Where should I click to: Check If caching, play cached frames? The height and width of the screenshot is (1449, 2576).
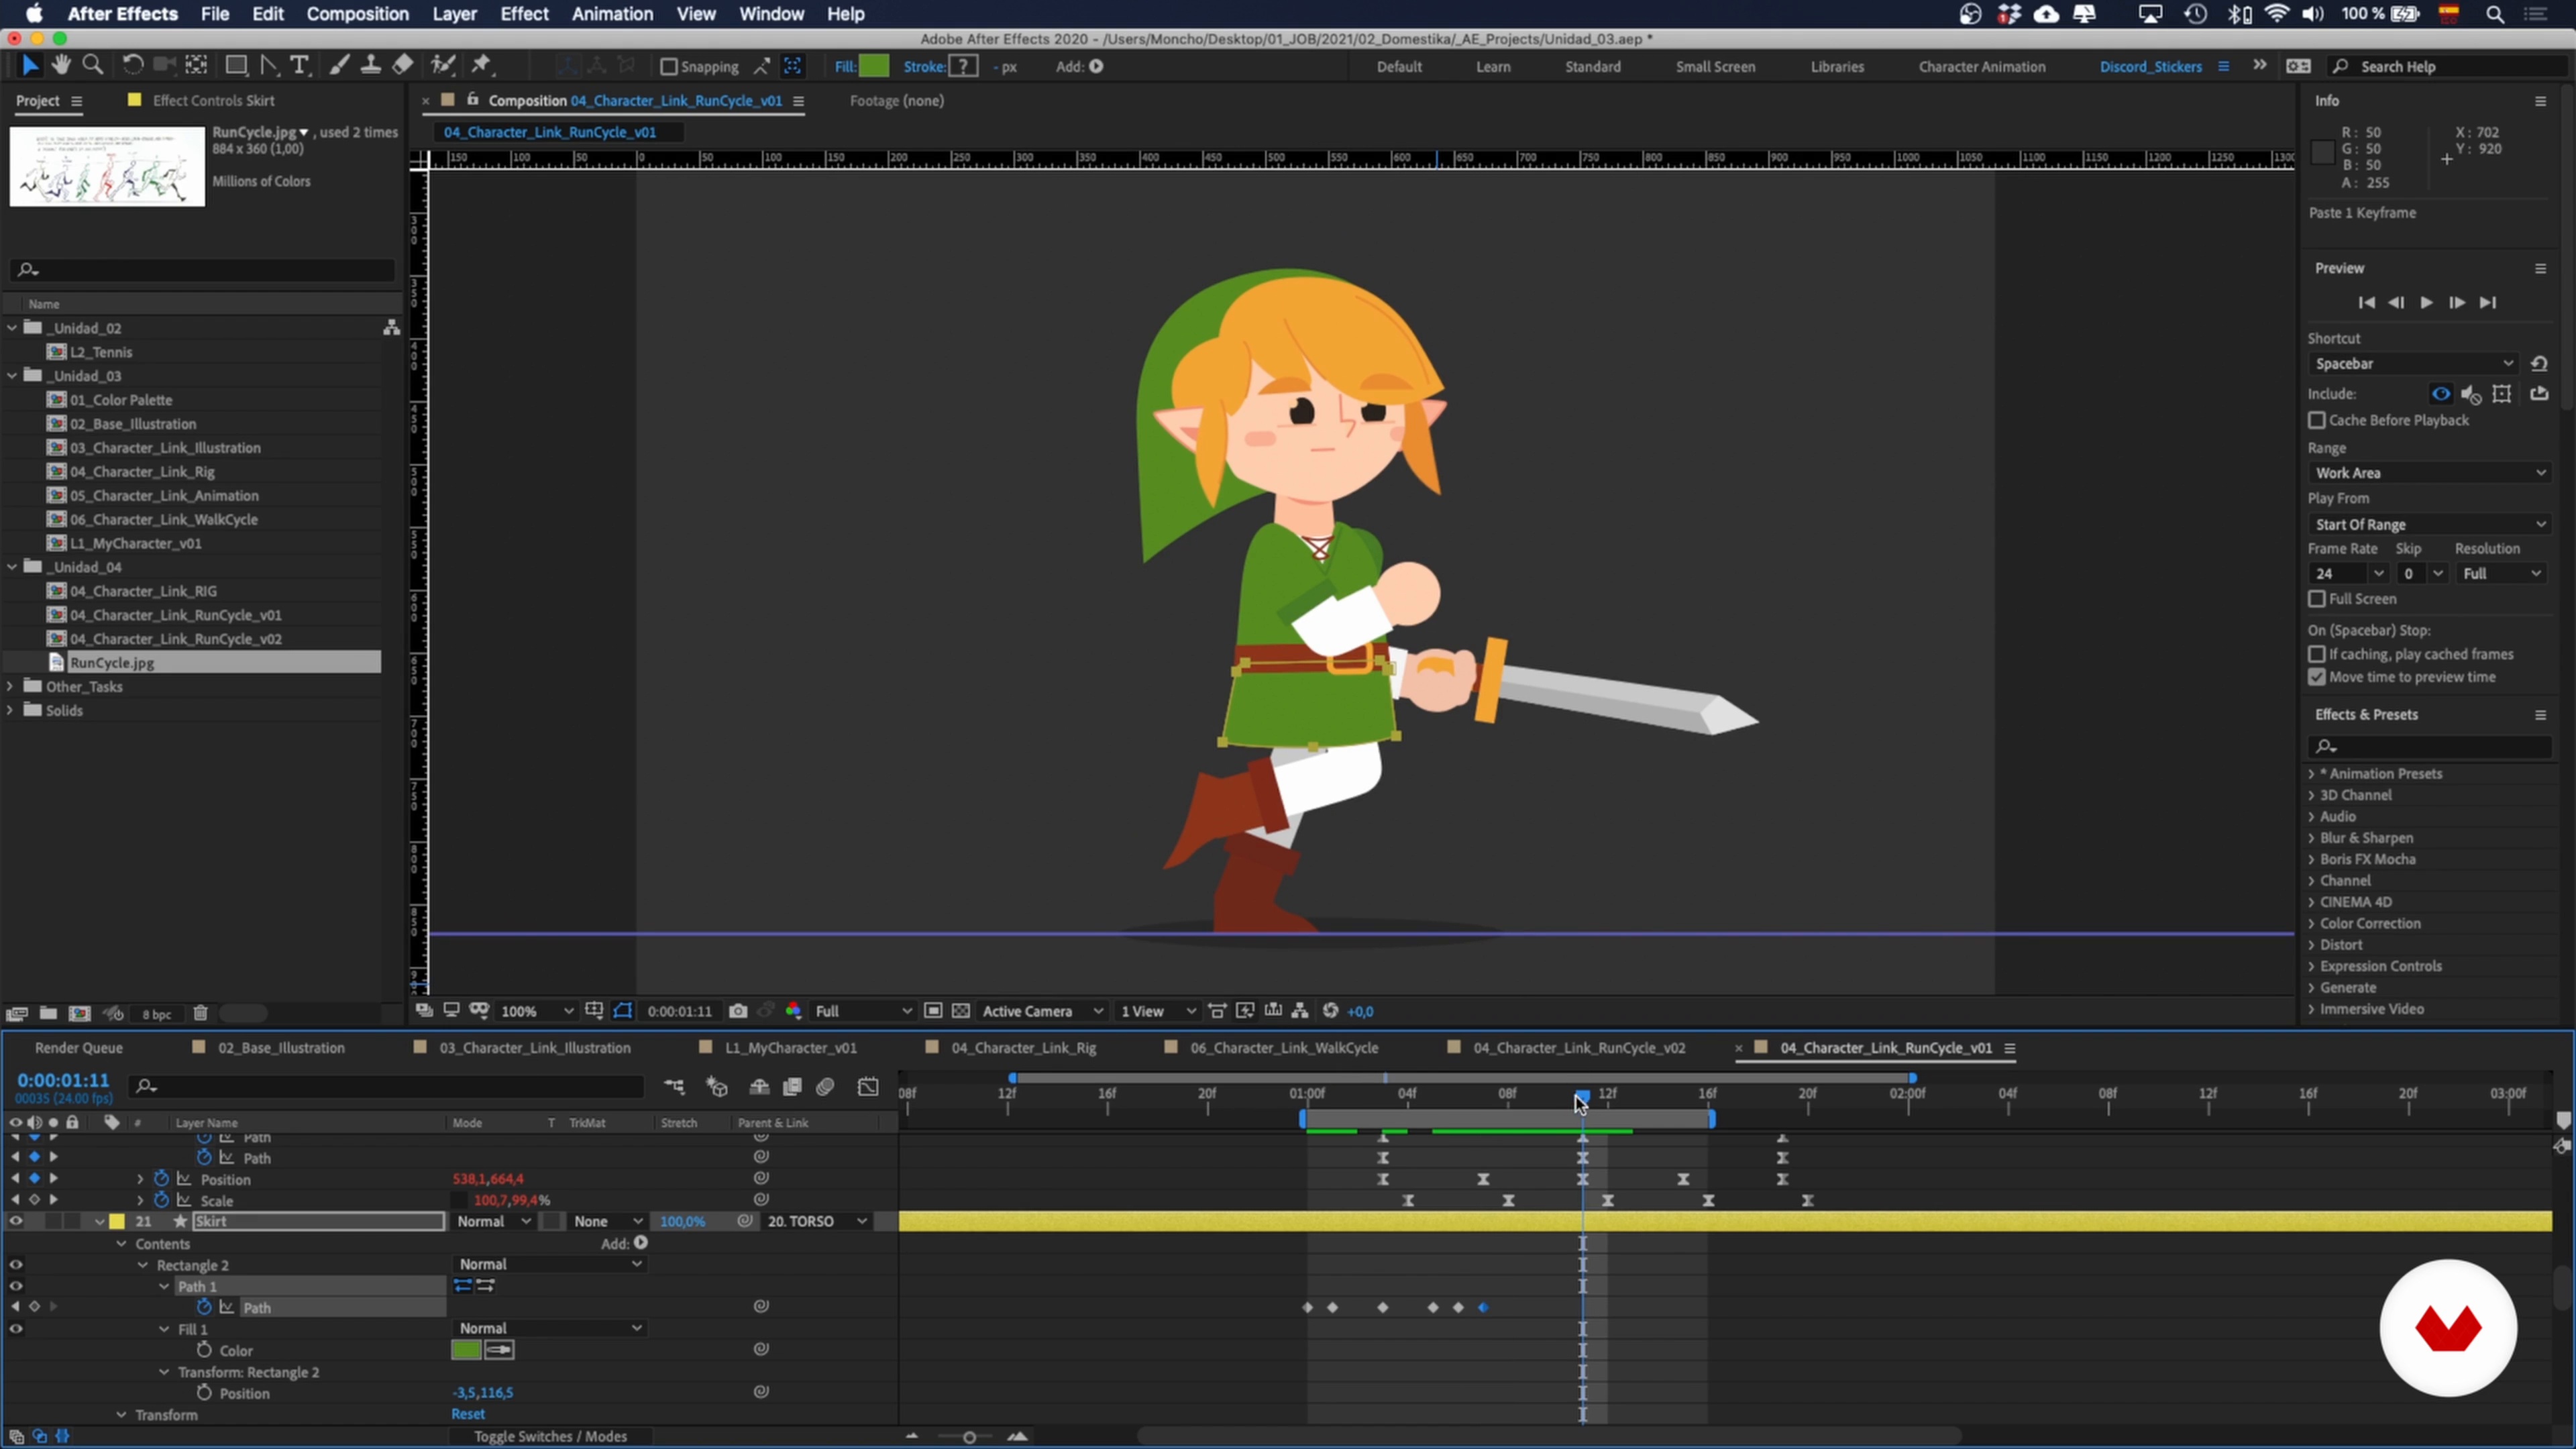(2317, 654)
